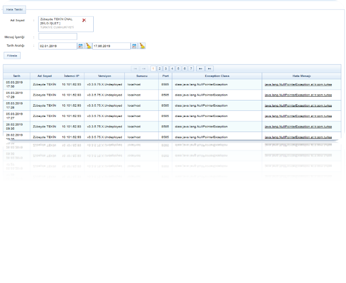The width and height of the screenshot is (346, 283).
Task: Go to the previous page arrow
Action: click(144, 69)
